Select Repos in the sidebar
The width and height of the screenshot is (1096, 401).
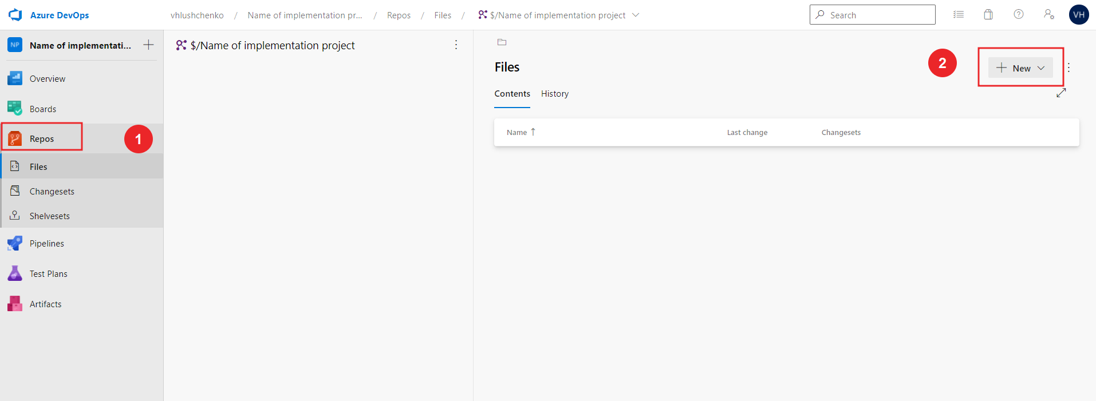(42, 138)
